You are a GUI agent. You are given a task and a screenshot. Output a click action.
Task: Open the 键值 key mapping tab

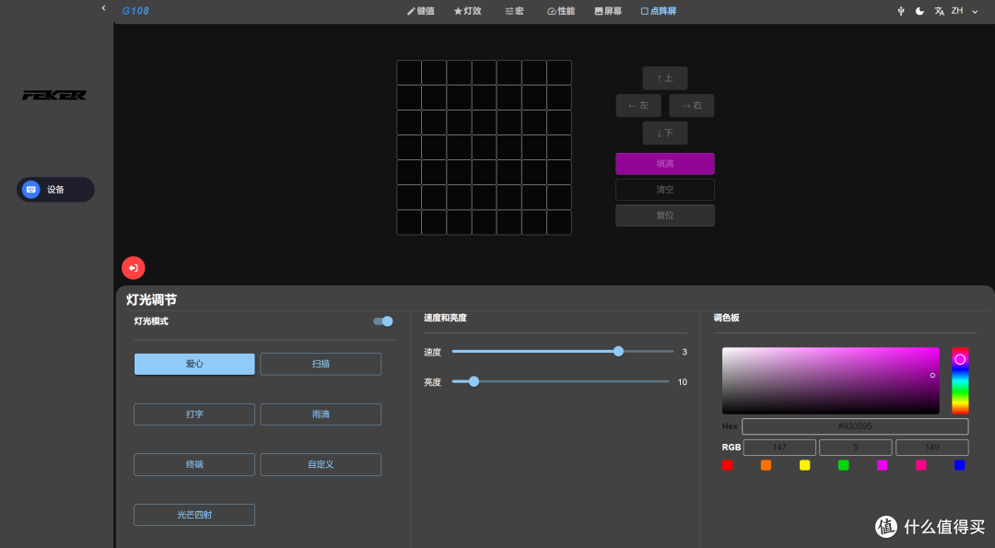coord(421,11)
